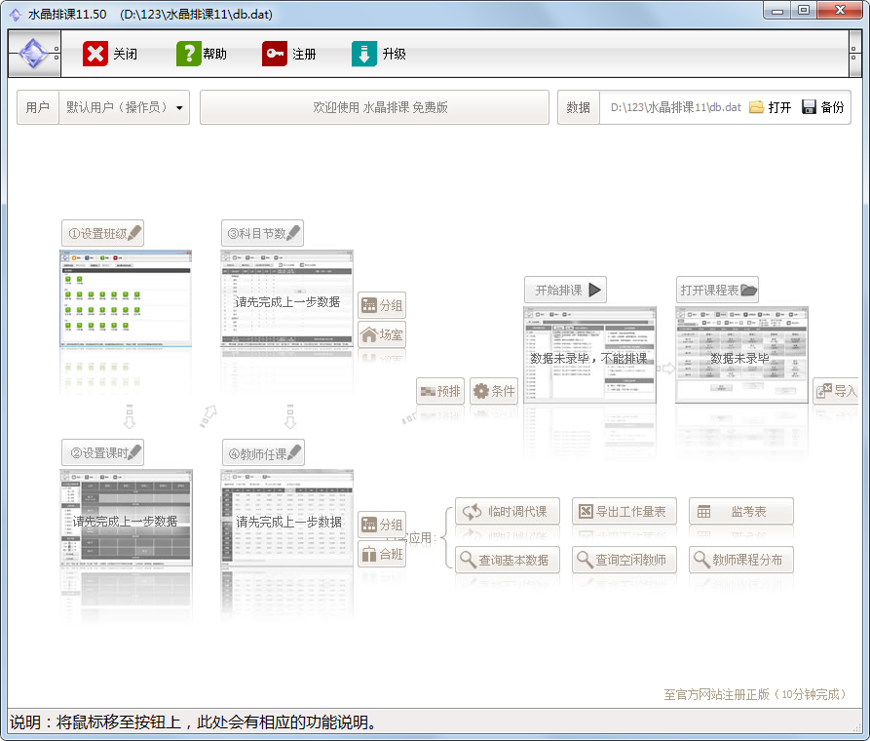Viewport: 870px width, 741px height.
Task: Click the toolbar right-edge grip handle
Action: [854, 54]
